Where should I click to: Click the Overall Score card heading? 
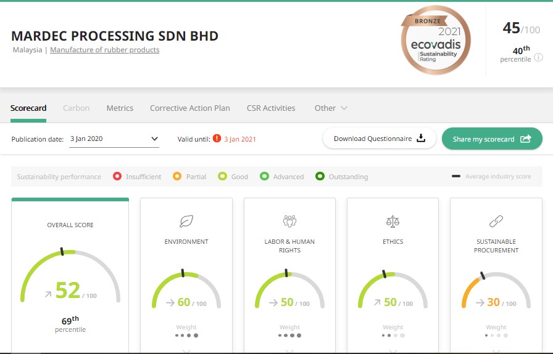[x=70, y=225]
